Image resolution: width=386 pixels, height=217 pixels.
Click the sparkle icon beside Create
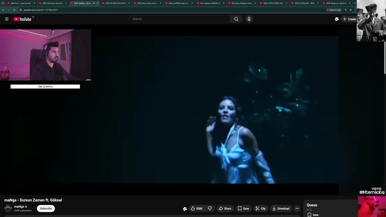[x=337, y=19]
